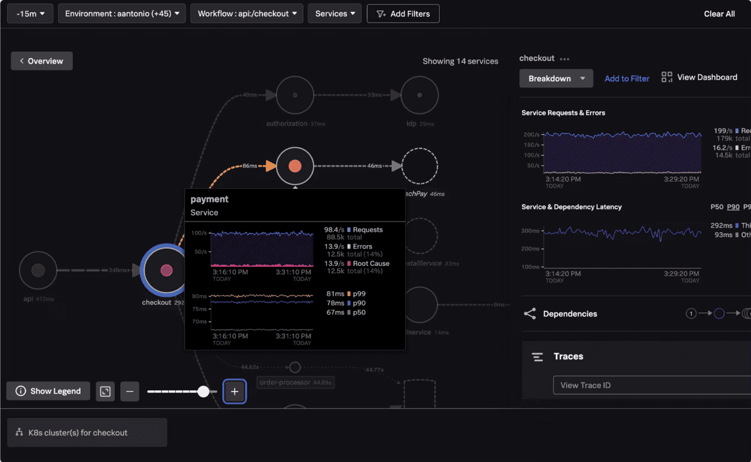Open the Workflow: api:/checkout dropdown

tap(246, 14)
